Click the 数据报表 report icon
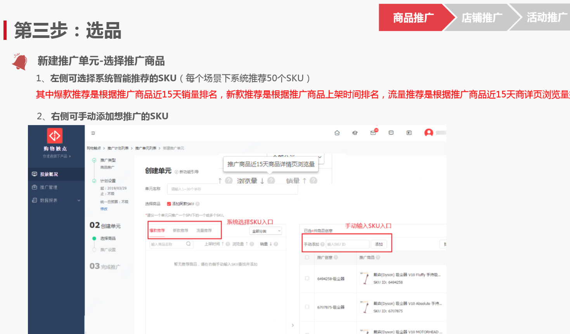 coord(35,200)
